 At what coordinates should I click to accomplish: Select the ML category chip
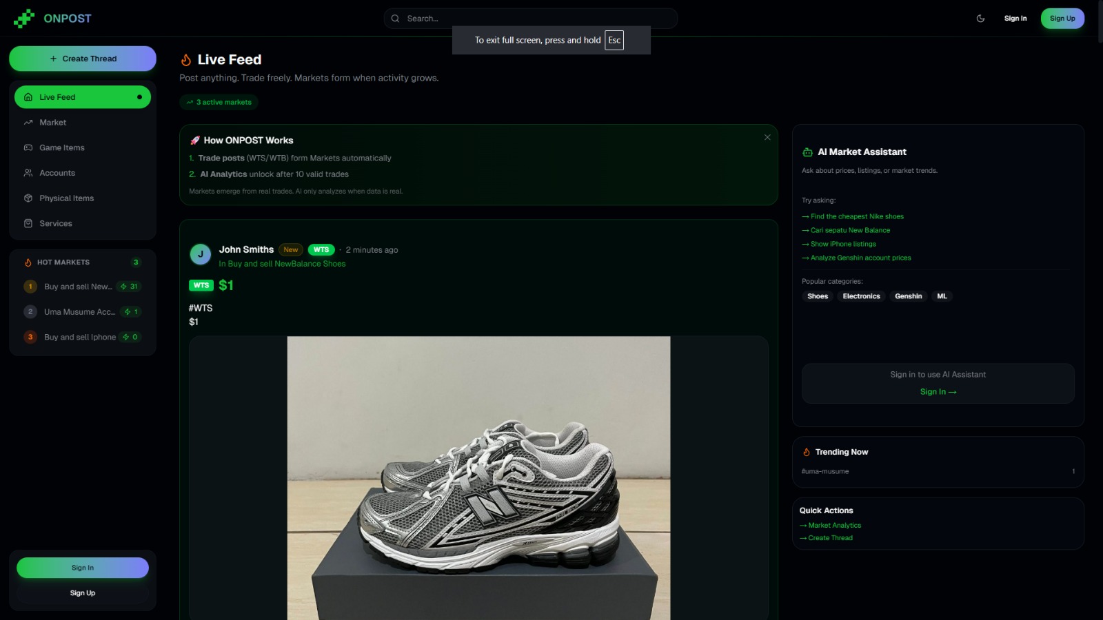pos(942,296)
